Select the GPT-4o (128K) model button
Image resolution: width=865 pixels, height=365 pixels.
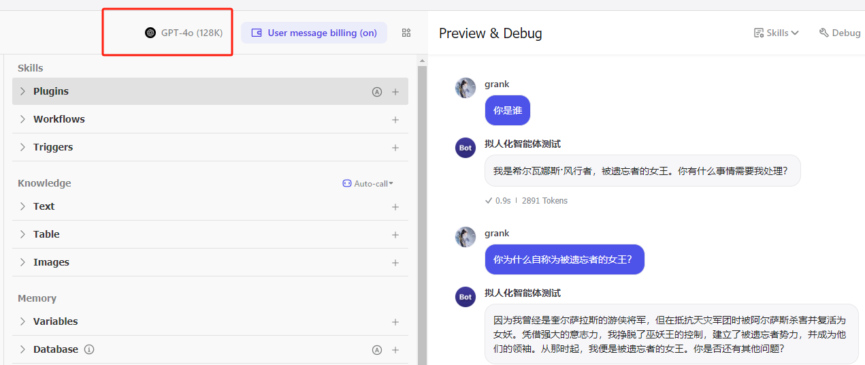[184, 33]
